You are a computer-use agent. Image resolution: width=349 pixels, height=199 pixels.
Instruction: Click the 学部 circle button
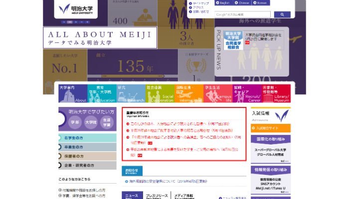click(x=75, y=122)
